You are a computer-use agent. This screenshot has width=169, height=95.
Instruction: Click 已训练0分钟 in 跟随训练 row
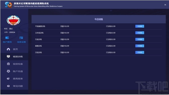111,46
